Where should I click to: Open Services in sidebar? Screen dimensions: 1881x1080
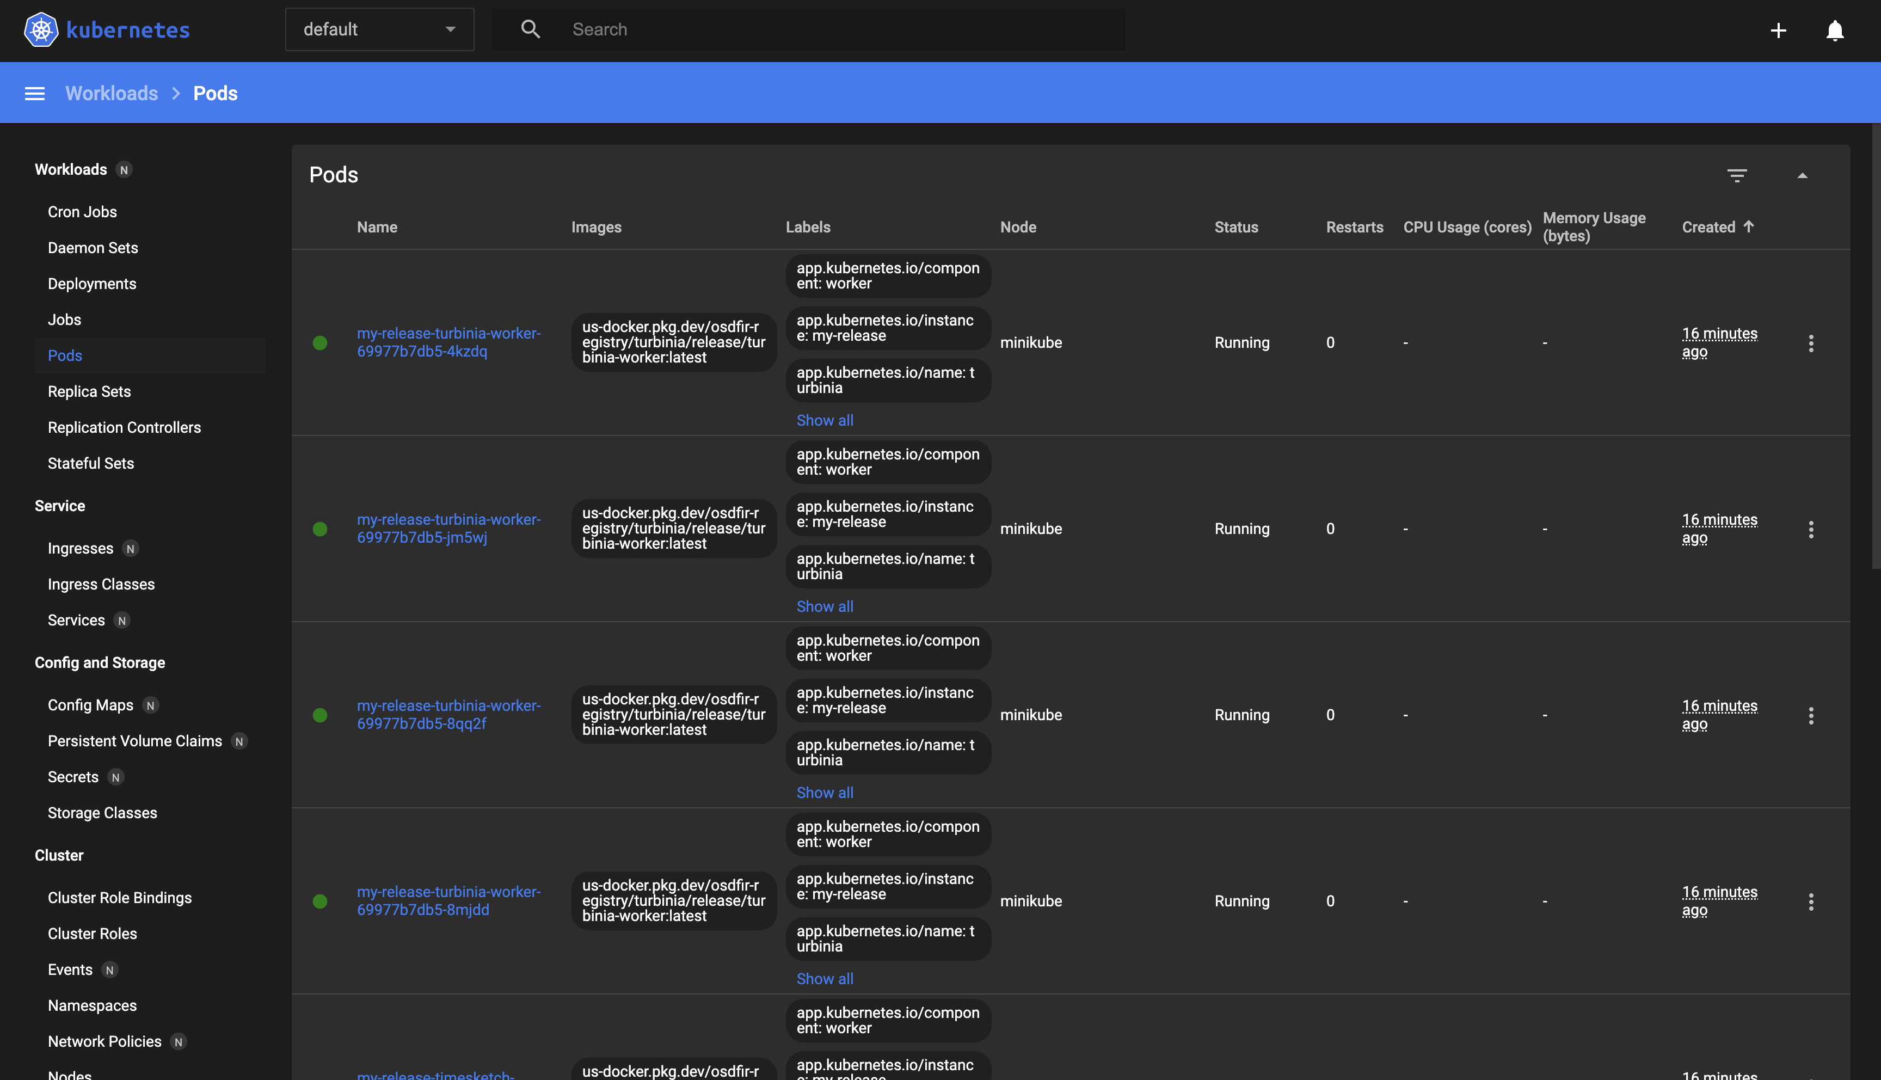76,621
